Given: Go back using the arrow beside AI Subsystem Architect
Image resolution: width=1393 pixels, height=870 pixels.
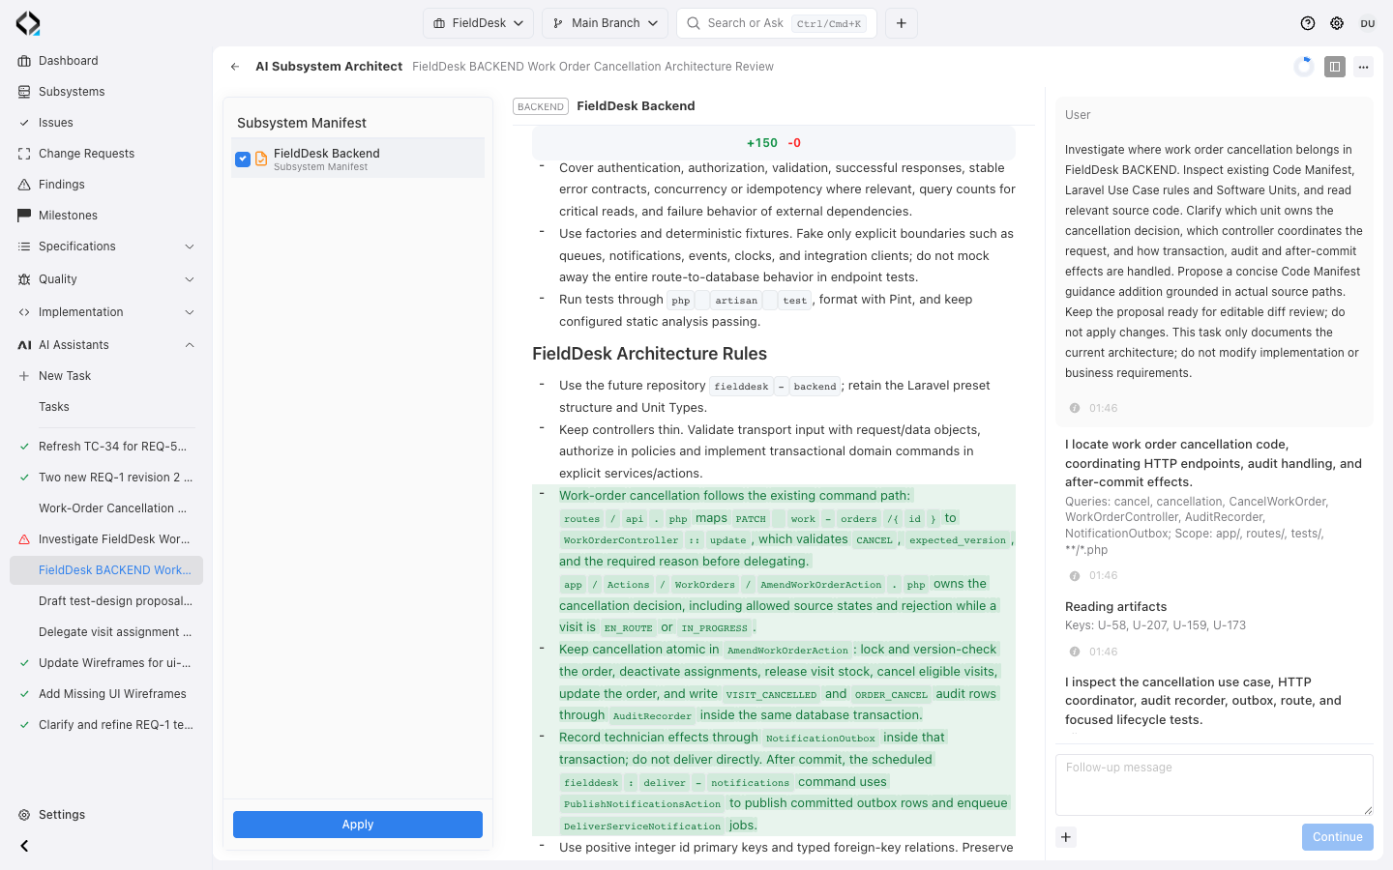Looking at the screenshot, I should click(235, 67).
